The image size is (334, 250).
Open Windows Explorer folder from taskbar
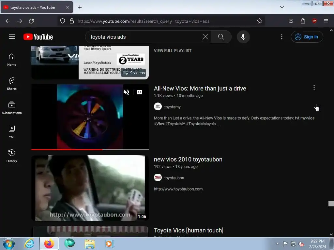[x=90, y=243]
